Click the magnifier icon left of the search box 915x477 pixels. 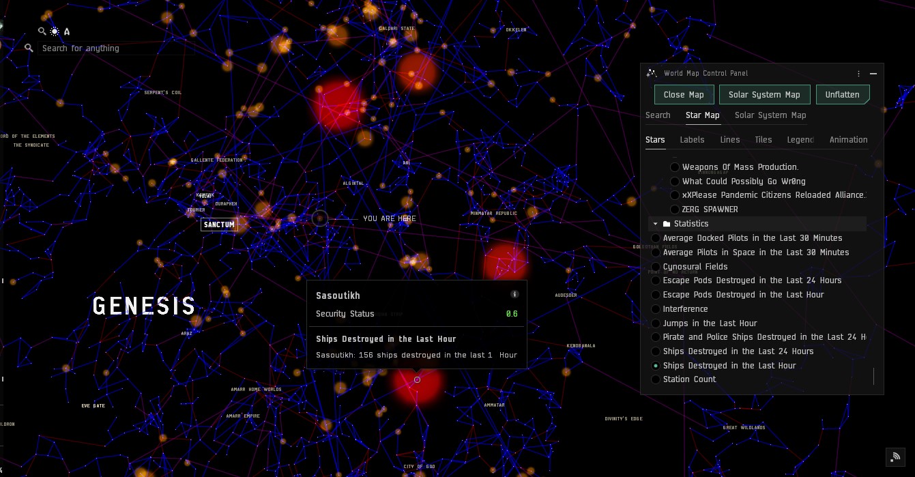29,48
